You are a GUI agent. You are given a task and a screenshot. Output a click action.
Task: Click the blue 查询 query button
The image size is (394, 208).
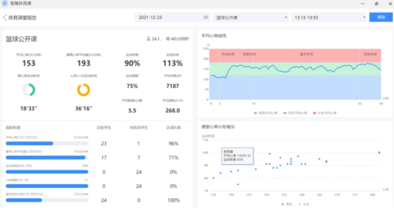coord(381,17)
